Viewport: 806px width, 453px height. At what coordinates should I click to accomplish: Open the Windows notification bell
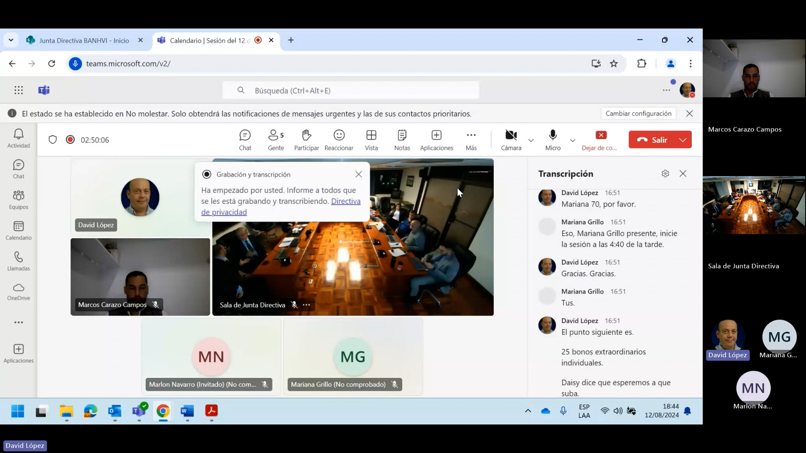687,411
